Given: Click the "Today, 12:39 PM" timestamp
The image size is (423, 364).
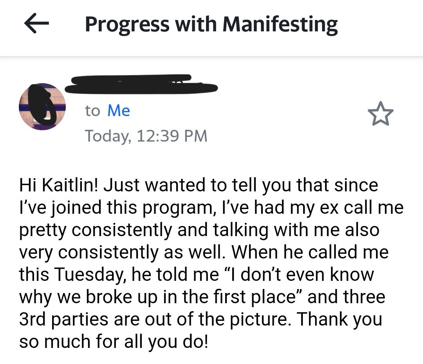Looking at the screenshot, I should [146, 136].
